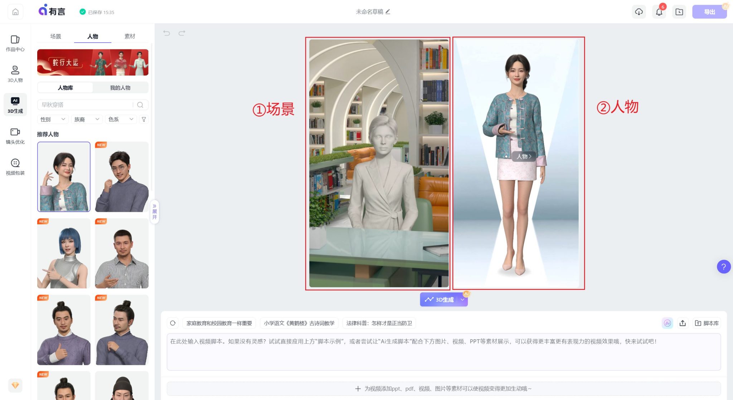Select the library scene preview
This screenshot has width=733, height=400.
click(379, 163)
